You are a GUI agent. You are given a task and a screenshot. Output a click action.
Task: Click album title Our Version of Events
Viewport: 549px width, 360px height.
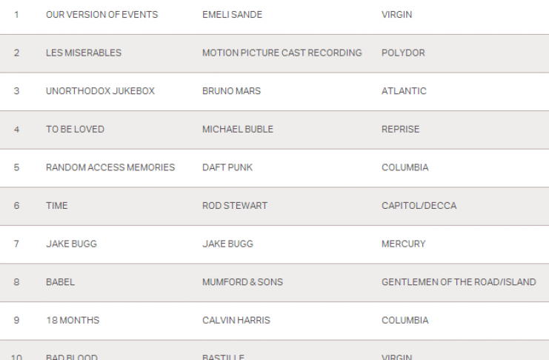click(x=102, y=15)
